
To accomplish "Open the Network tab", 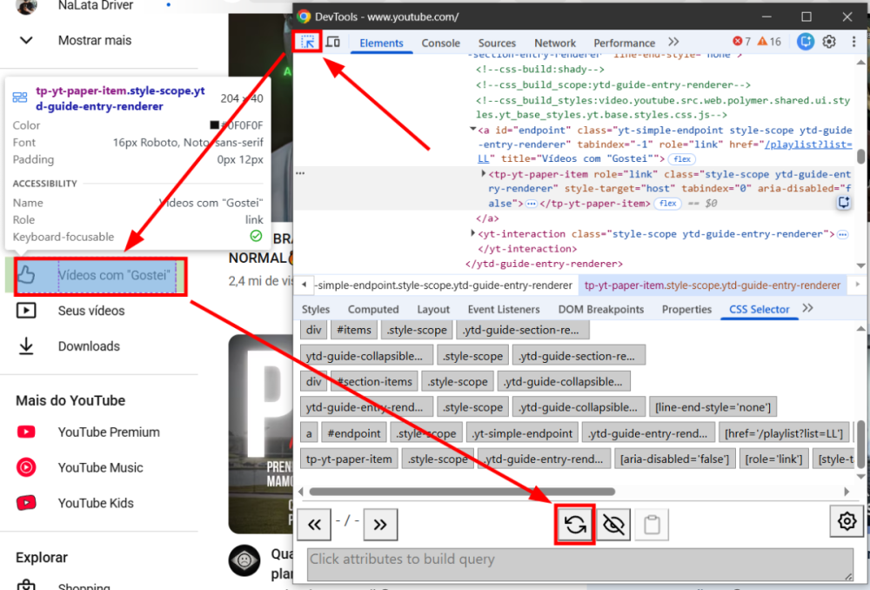I will point(555,43).
